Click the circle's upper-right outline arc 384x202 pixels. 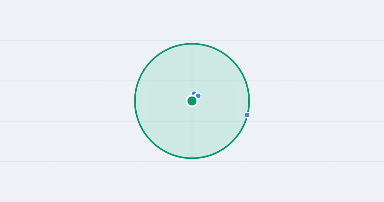pos(232,61)
